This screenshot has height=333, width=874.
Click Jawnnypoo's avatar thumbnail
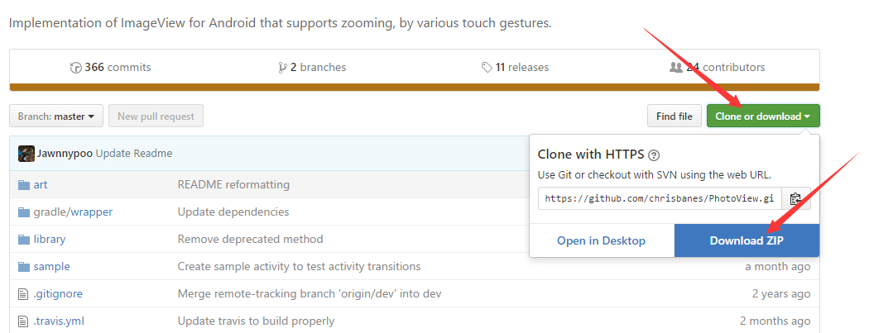point(26,153)
